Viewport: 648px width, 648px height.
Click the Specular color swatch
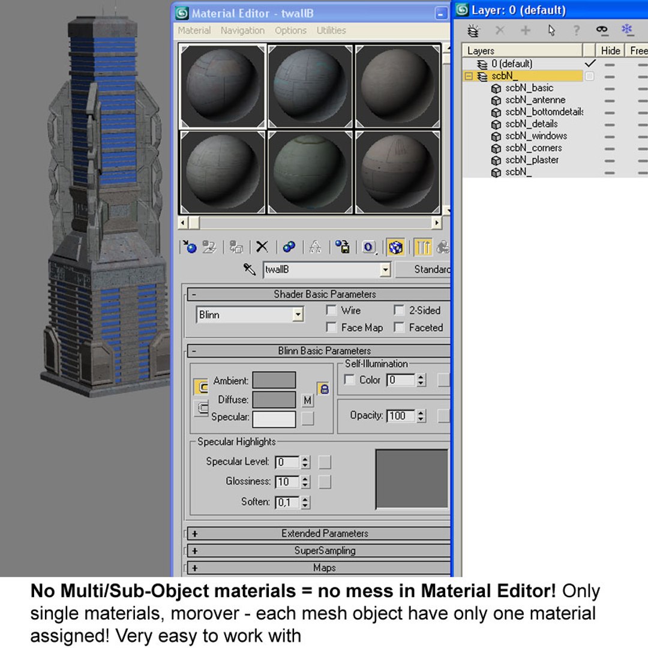[x=274, y=419]
